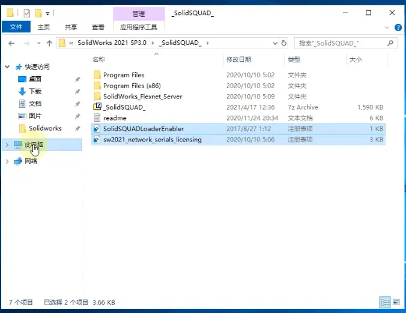
Task: Open Documents (文档) in the sidebar
Action: [x=35, y=104]
